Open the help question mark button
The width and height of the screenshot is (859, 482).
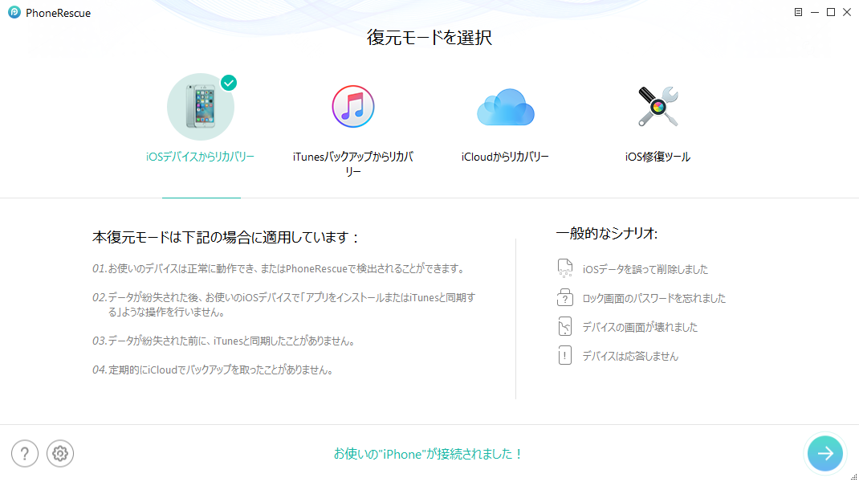pyautogui.click(x=25, y=454)
